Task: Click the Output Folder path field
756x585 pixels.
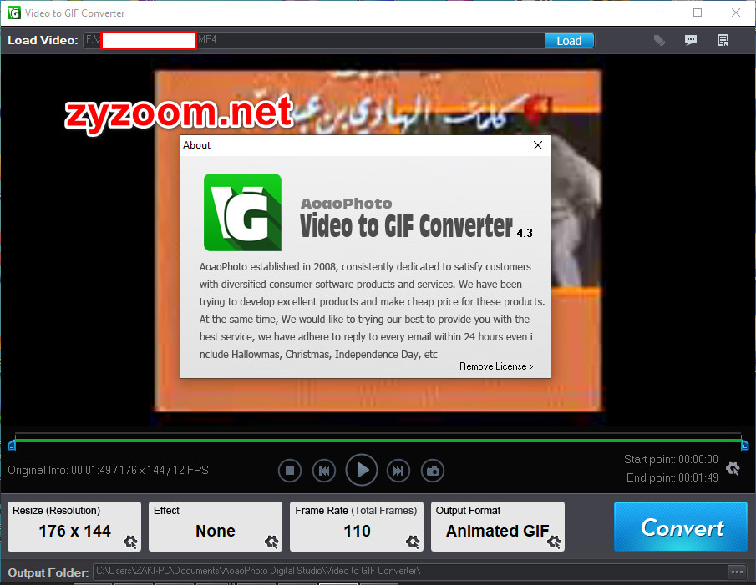Action: click(410, 571)
